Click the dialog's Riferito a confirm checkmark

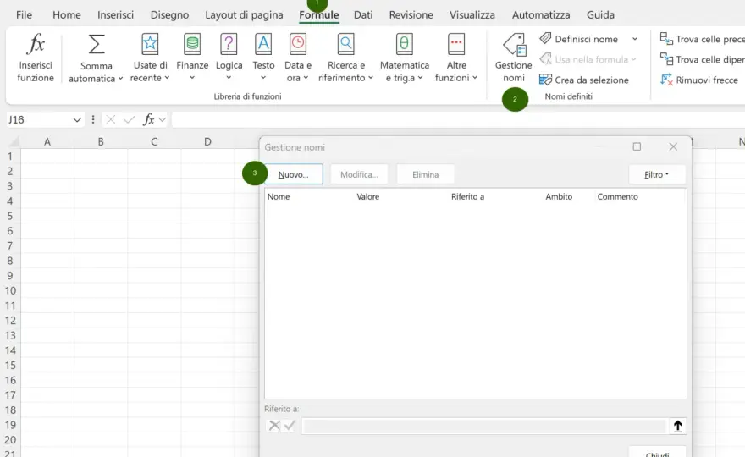coord(290,426)
